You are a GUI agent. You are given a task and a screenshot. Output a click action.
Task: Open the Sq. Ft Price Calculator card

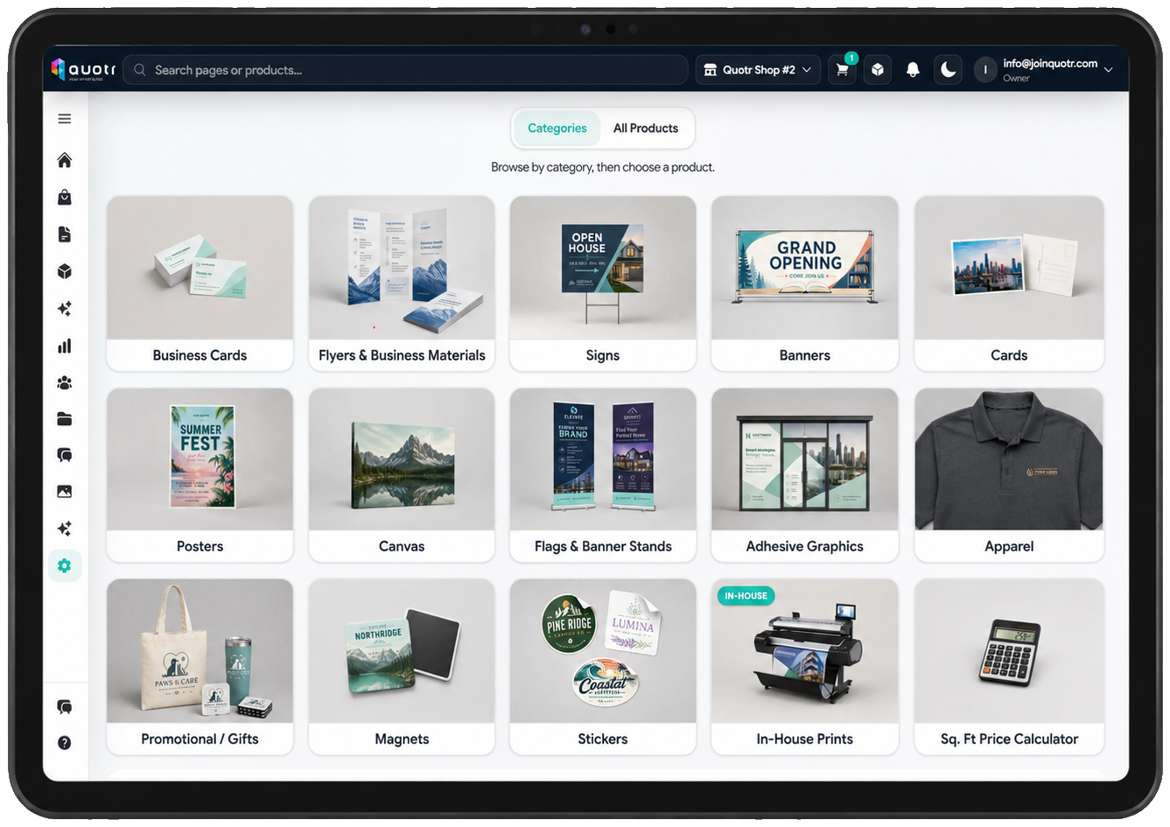click(1009, 666)
